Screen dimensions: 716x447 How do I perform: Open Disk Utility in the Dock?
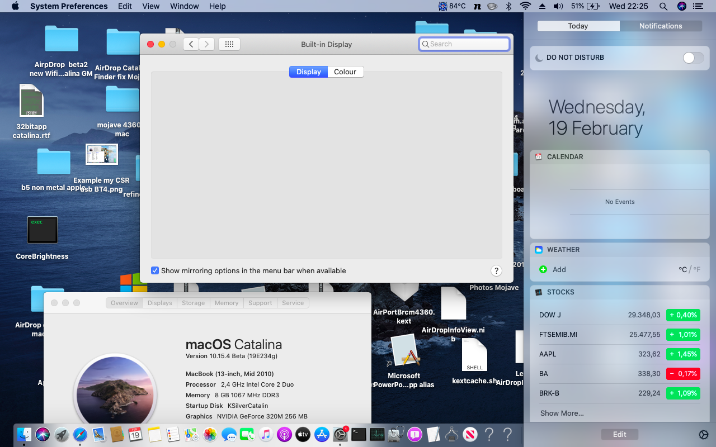(x=396, y=434)
